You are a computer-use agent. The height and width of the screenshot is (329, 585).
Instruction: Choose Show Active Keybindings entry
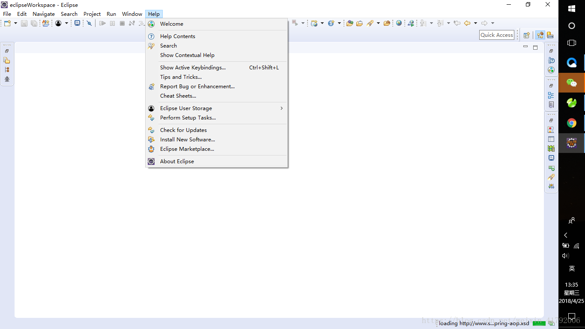[x=217, y=68]
